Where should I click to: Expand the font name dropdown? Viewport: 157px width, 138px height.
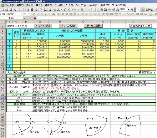pyautogui.click(x=22, y=14)
